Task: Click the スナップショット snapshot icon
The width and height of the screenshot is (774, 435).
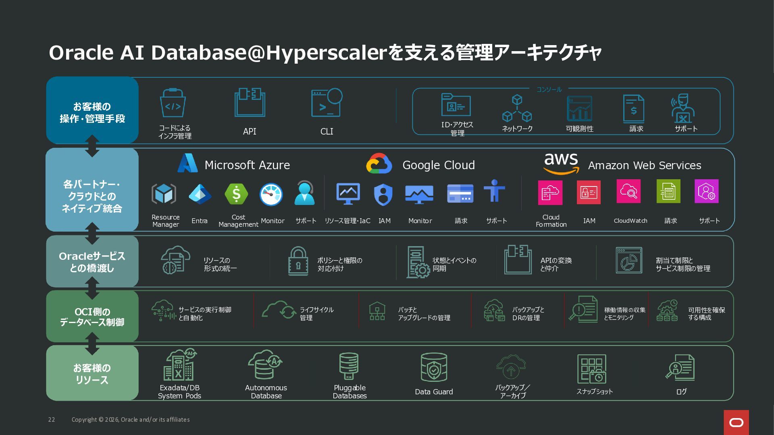Action: pos(592,369)
